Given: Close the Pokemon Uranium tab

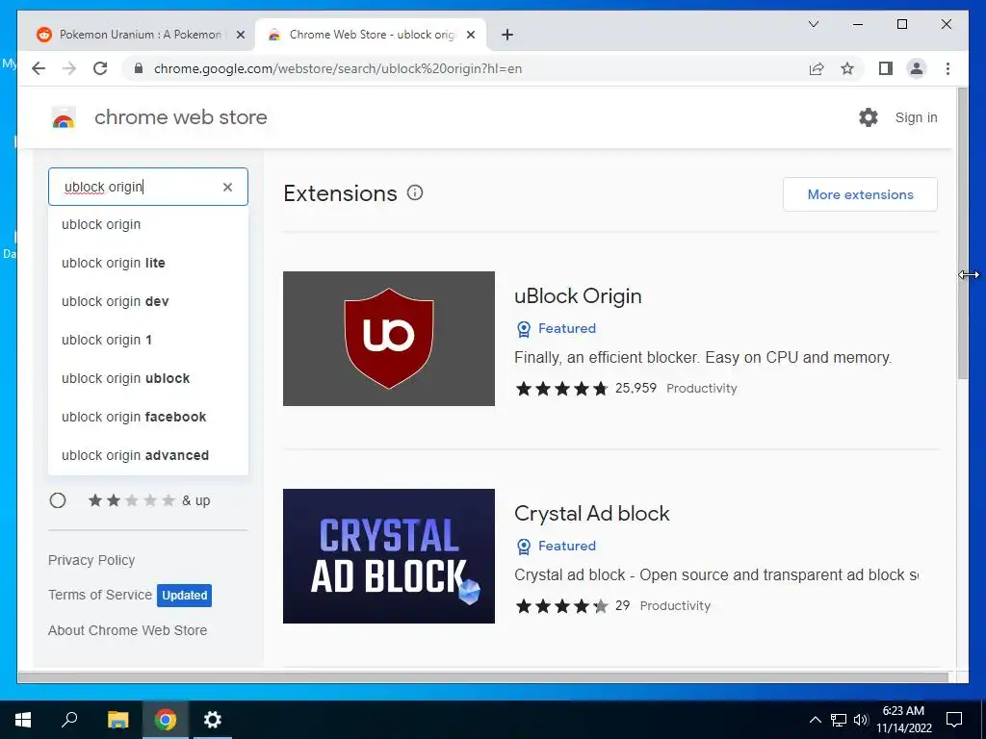Looking at the screenshot, I should (x=240, y=35).
